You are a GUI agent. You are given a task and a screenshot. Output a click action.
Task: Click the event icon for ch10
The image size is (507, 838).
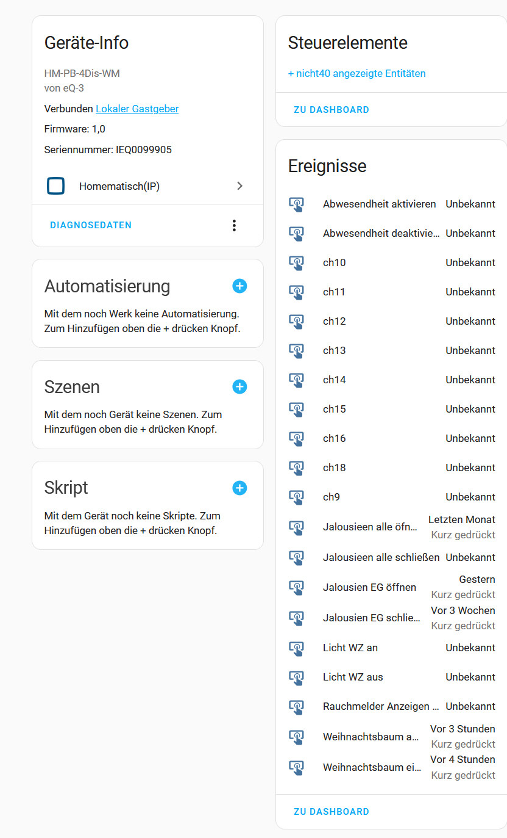coord(296,263)
